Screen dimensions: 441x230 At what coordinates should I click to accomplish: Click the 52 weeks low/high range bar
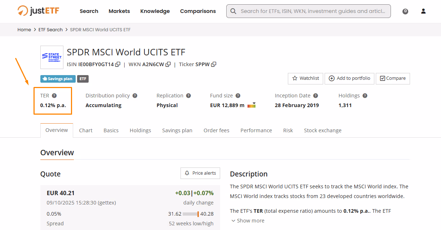(191, 214)
